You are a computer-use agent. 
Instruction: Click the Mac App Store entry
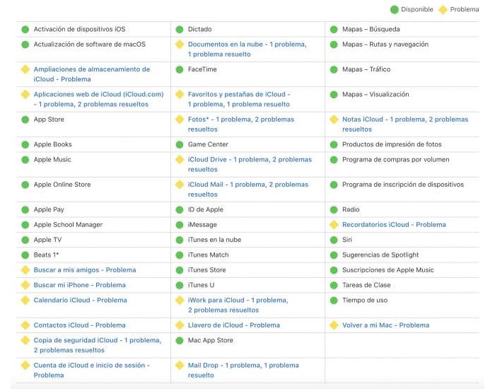[211, 340]
